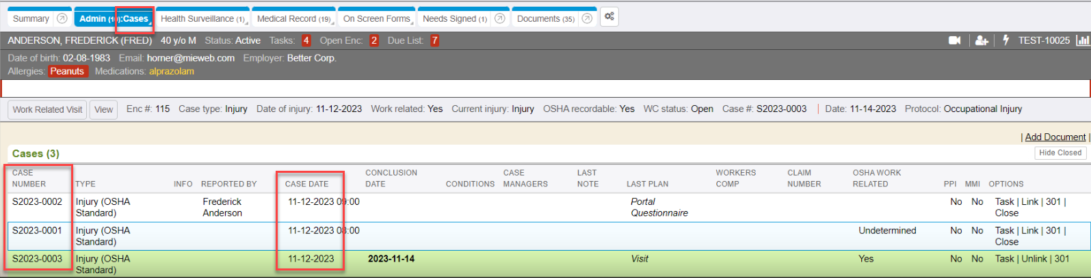Click the lightning bolt quick action icon
The image size is (1091, 278).
[x=1005, y=40]
